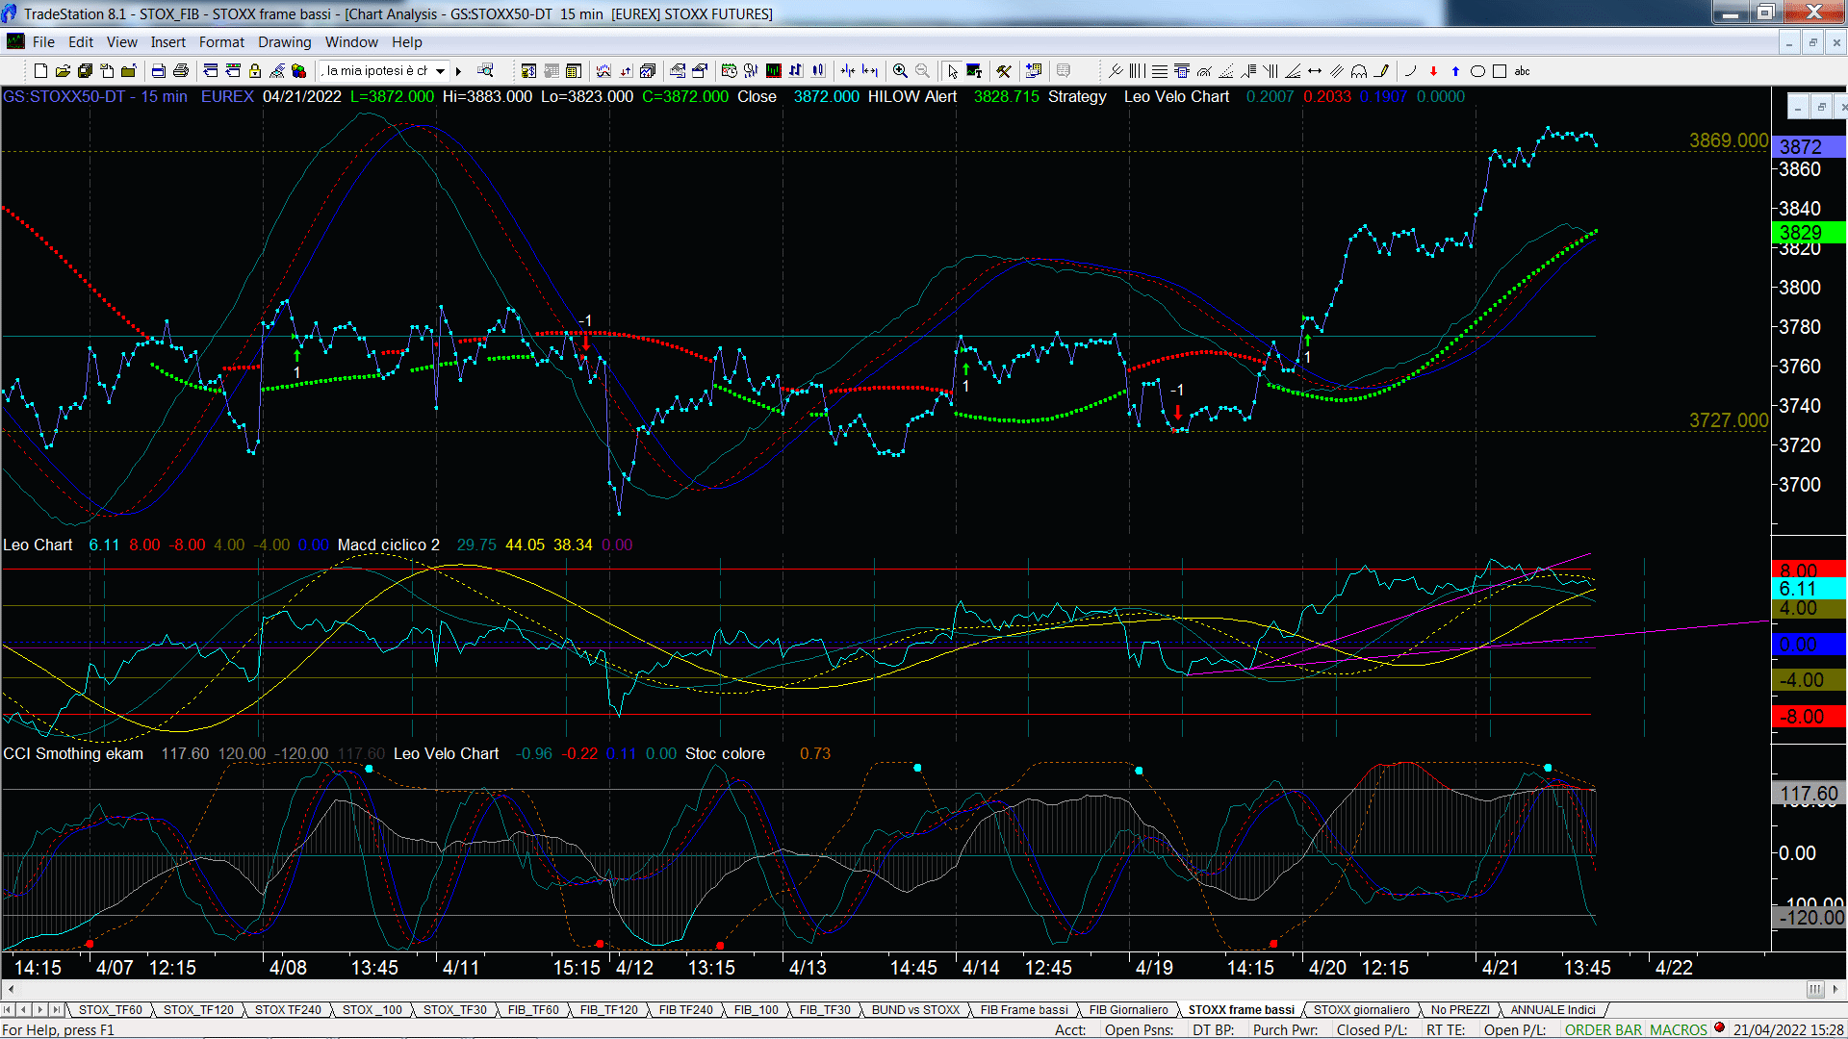Open the Insert menu
Image resolution: width=1848 pixels, height=1039 pixels.
(x=167, y=42)
